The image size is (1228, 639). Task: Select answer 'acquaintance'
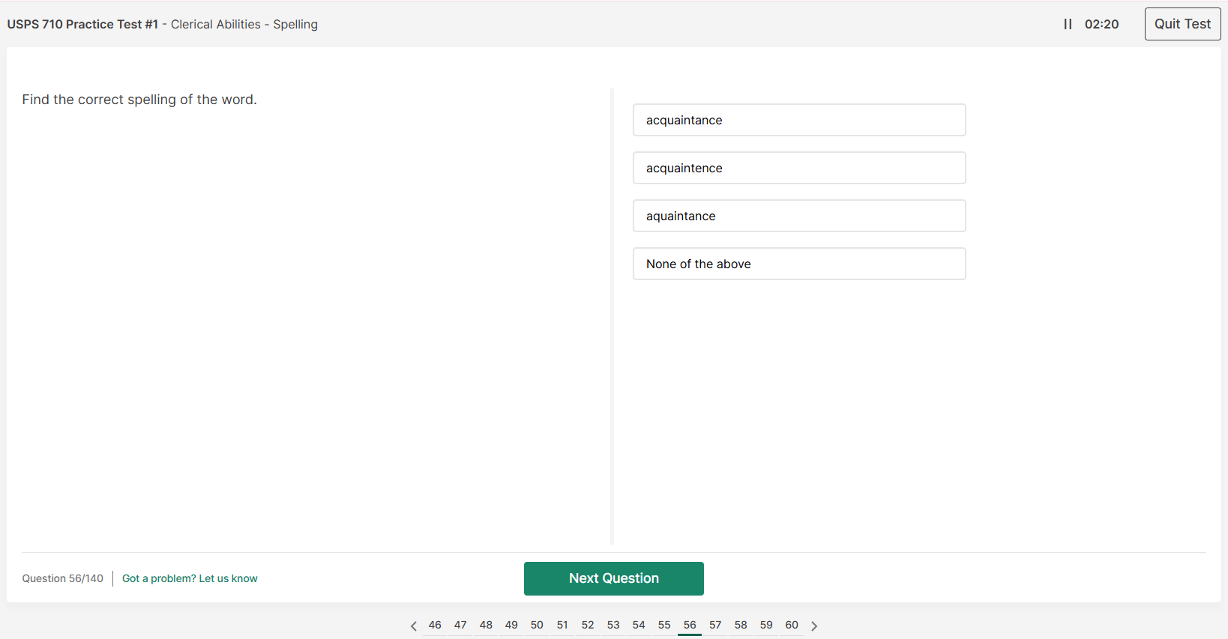798,120
